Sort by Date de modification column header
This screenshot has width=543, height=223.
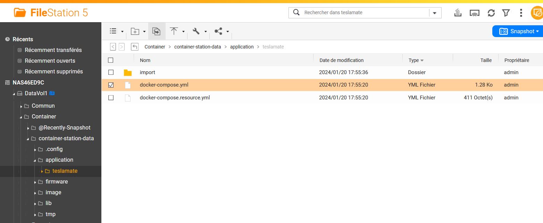pos(341,60)
